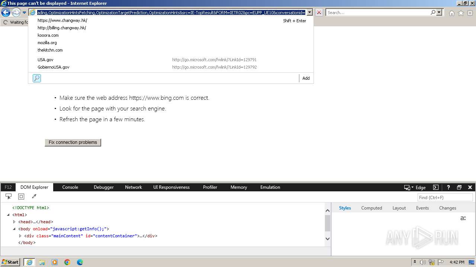Open the Styles pane tab
Image resolution: width=476 pixels, height=267 pixels.
[x=345, y=208]
